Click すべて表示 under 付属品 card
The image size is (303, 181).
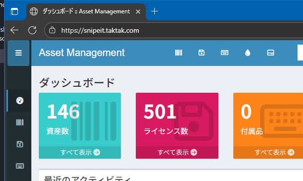coord(274,152)
